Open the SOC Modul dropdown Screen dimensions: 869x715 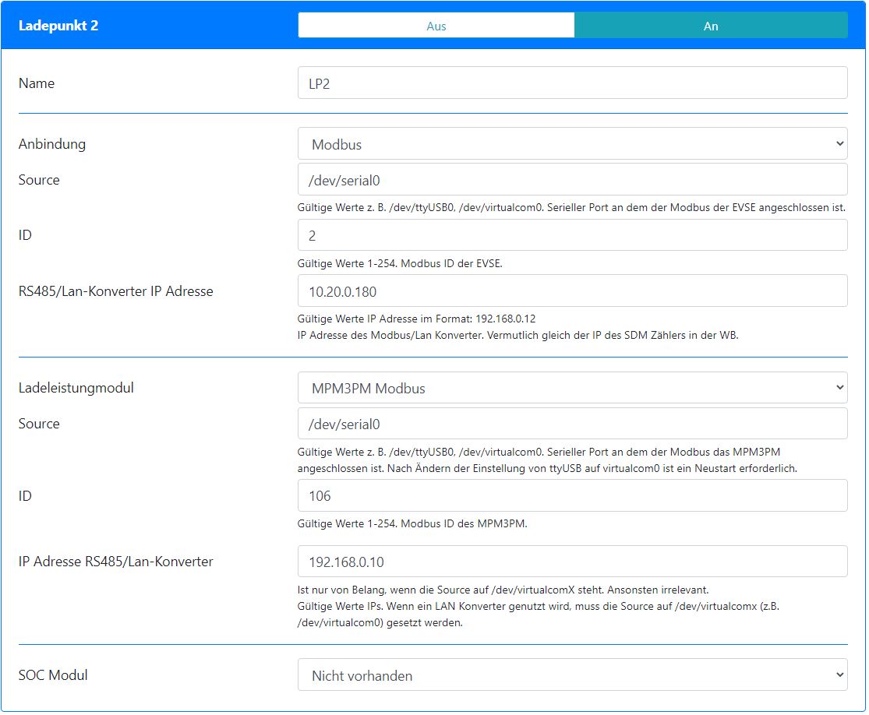tap(572, 675)
